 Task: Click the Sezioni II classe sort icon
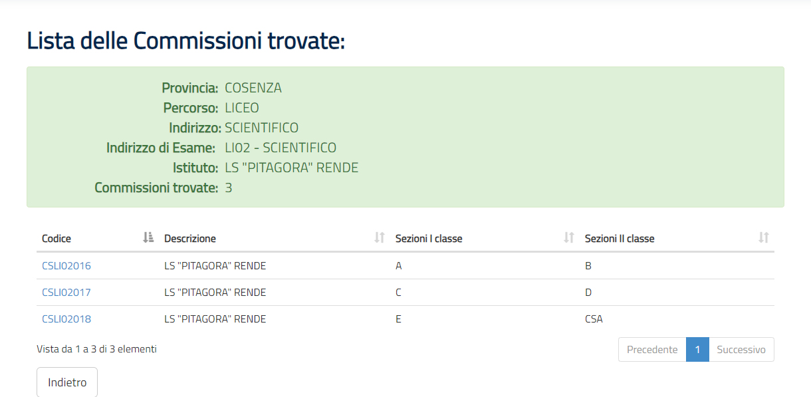tap(764, 237)
